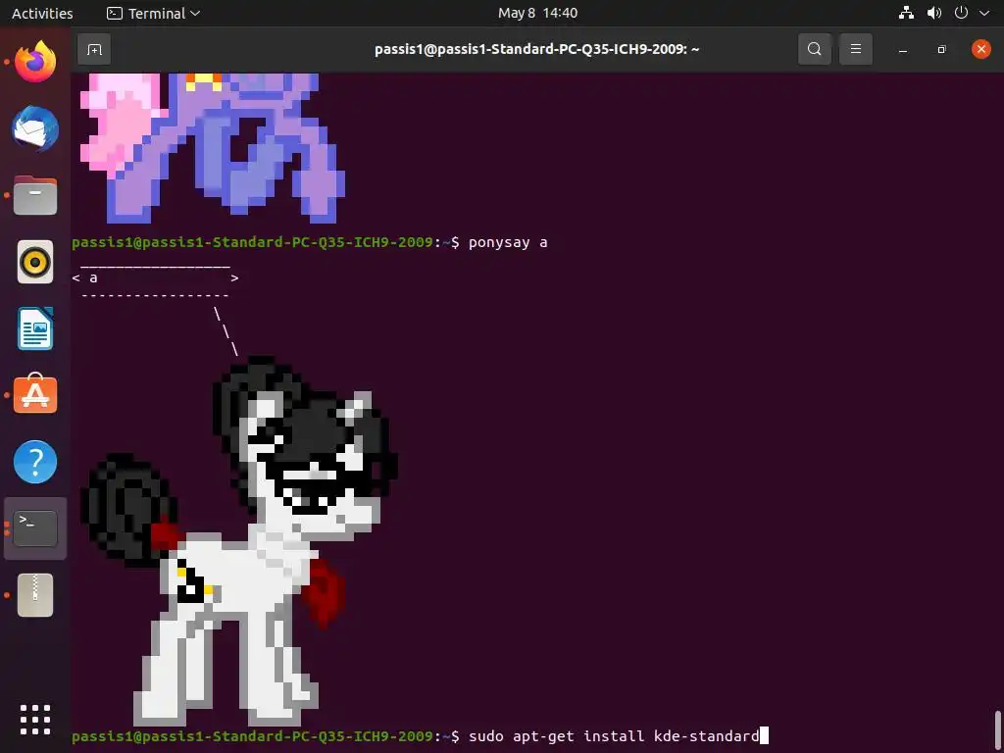1004x753 pixels.
Task: Open Firefox from the dock
Action: (x=35, y=62)
